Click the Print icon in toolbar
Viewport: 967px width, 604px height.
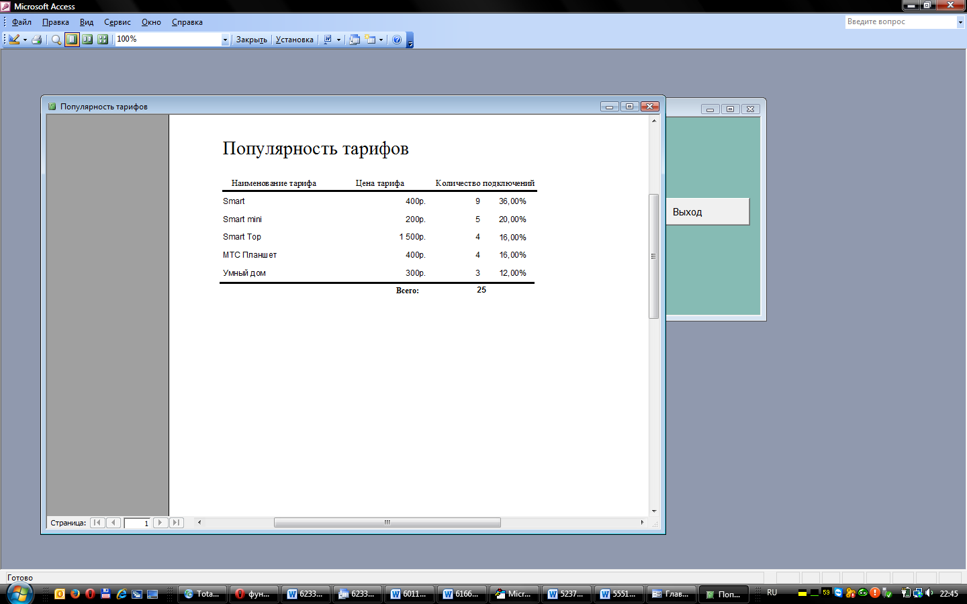pos(37,40)
